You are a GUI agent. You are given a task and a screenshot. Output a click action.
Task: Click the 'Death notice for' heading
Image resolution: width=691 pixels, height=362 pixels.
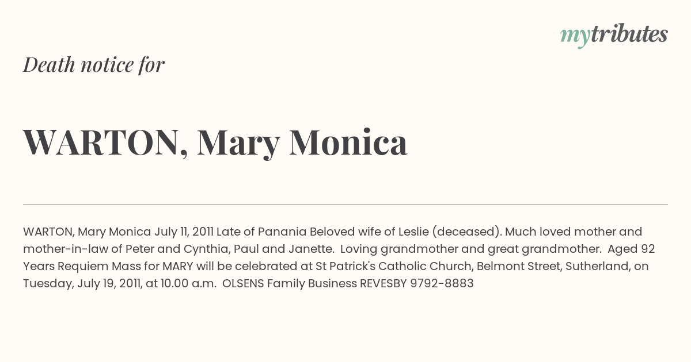tap(94, 65)
